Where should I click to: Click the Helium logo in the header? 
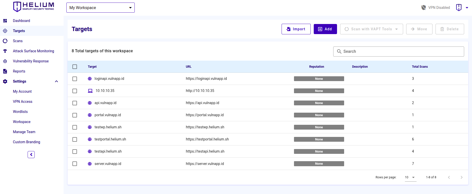point(33,7)
